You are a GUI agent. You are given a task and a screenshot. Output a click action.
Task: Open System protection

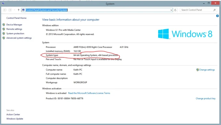click(15, 34)
